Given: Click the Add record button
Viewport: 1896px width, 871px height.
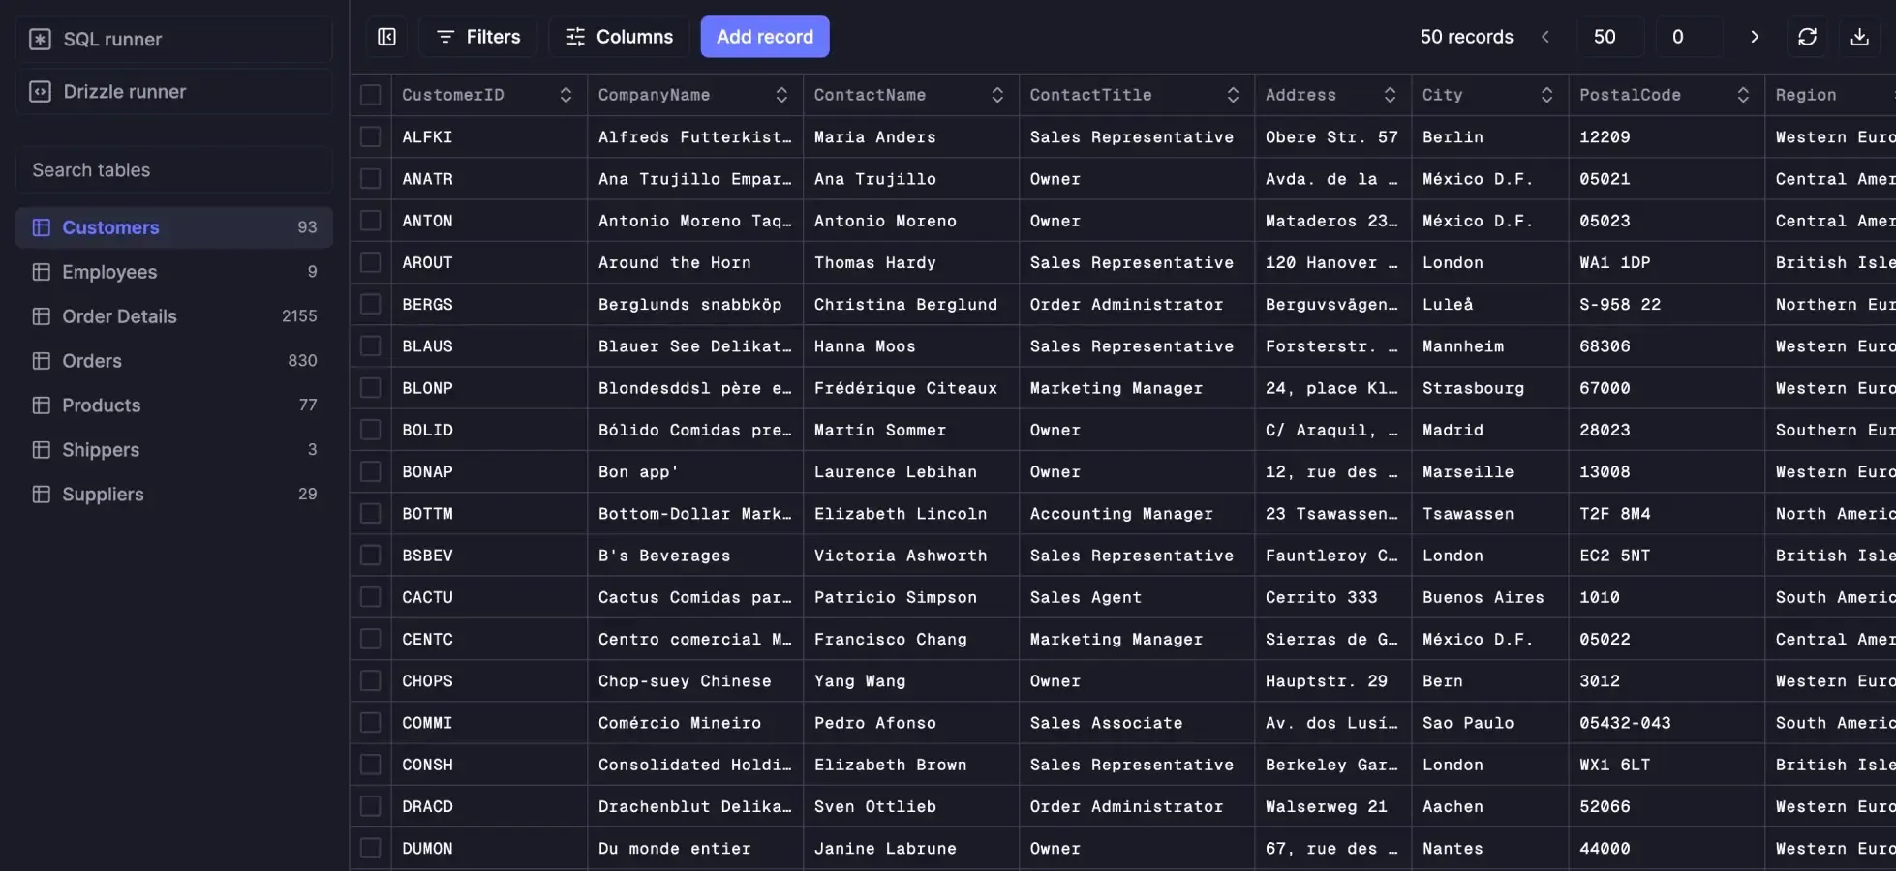Looking at the screenshot, I should [x=764, y=37].
